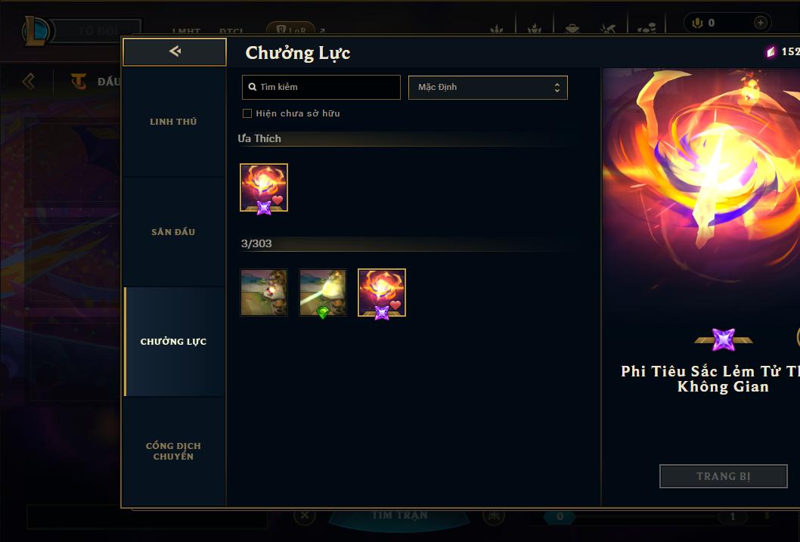Click the back arrow button

pos(175,51)
